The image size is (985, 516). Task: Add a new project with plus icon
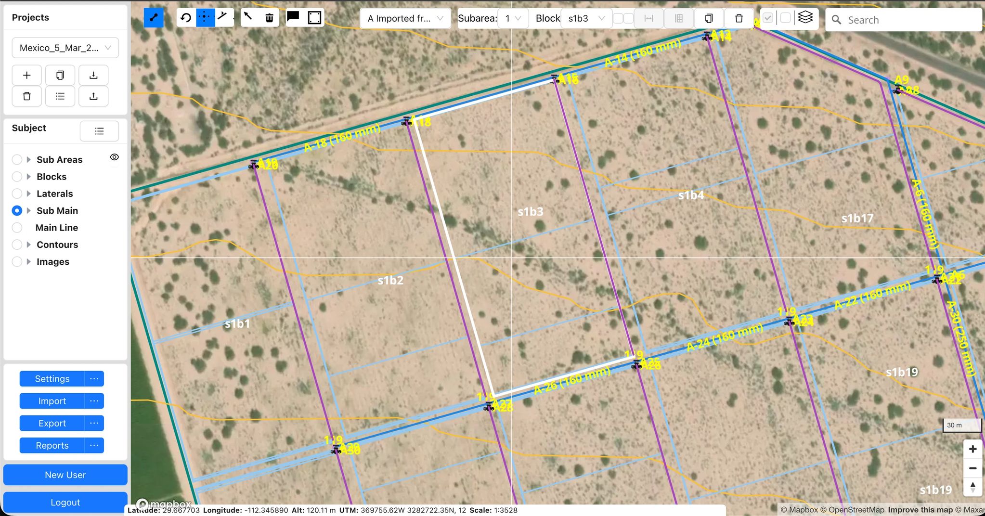[27, 75]
